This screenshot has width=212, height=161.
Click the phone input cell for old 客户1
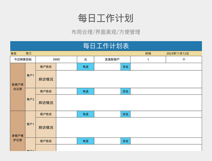107,114
